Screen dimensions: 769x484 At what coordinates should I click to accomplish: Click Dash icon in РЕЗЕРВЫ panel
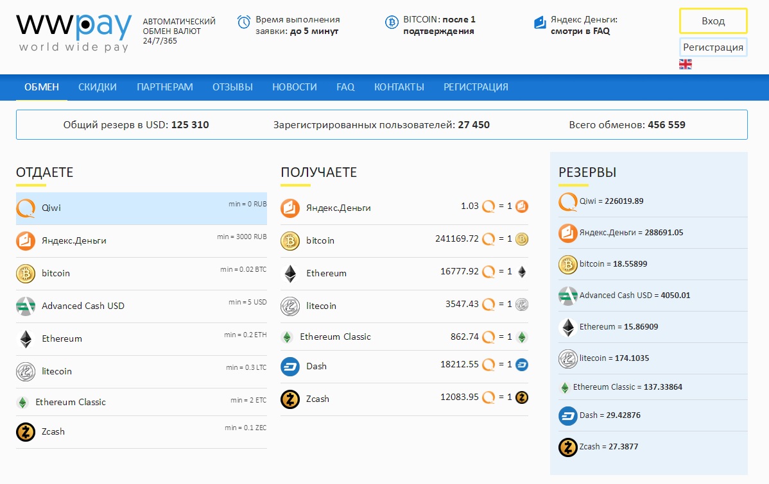click(x=568, y=416)
